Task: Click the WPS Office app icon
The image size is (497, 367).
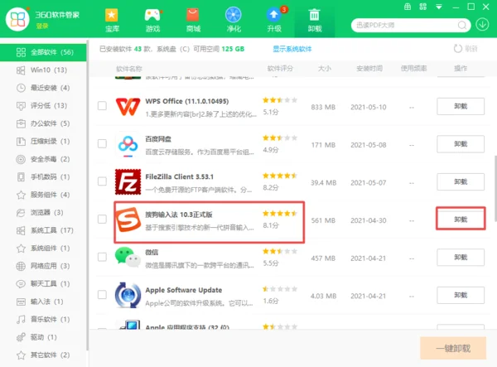Action: click(128, 106)
